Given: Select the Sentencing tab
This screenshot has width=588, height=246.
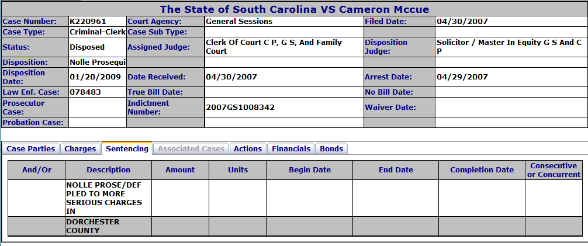Looking at the screenshot, I should tap(127, 148).
